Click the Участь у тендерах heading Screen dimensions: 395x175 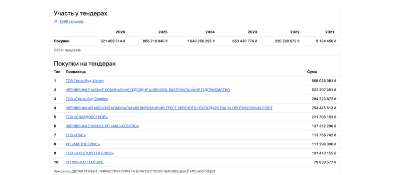[x=81, y=14]
